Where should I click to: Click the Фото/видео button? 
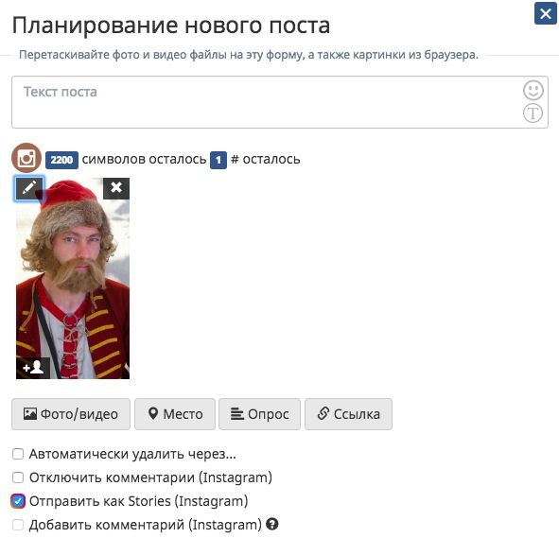71,414
